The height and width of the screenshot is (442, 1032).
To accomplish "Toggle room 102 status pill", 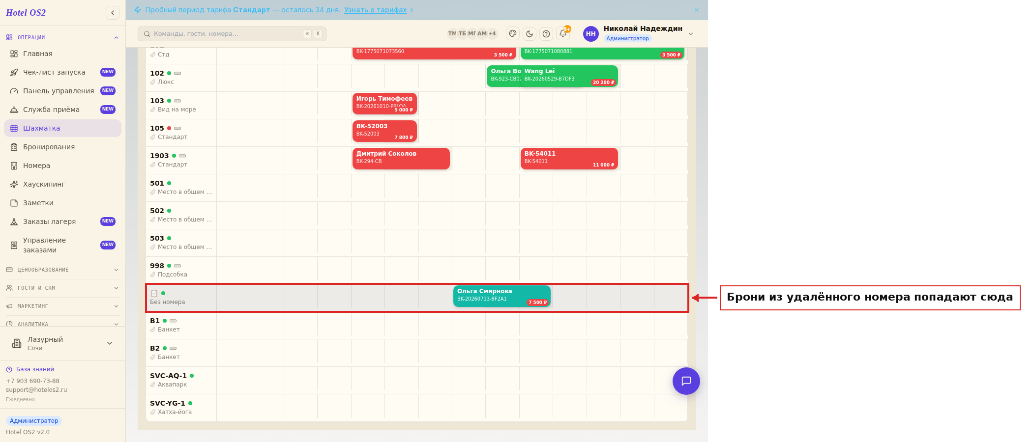I will (177, 73).
